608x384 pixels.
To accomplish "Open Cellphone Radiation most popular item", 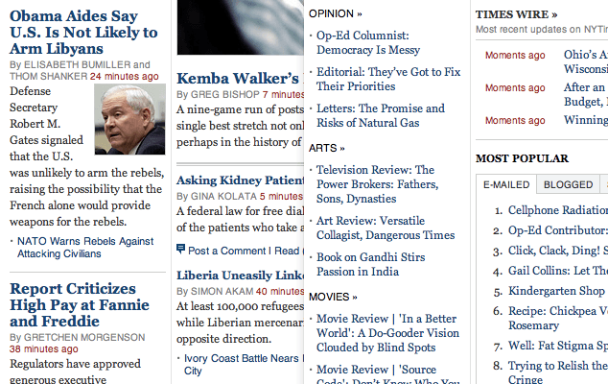I will 558,210.
